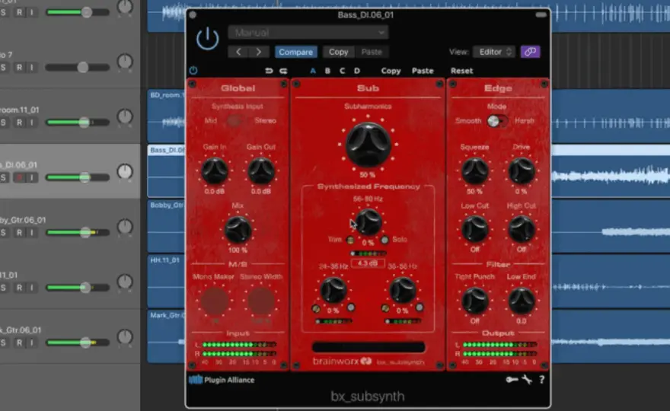Open the View Editor dropdown
This screenshot has width=670, height=411.
(495, 52)
